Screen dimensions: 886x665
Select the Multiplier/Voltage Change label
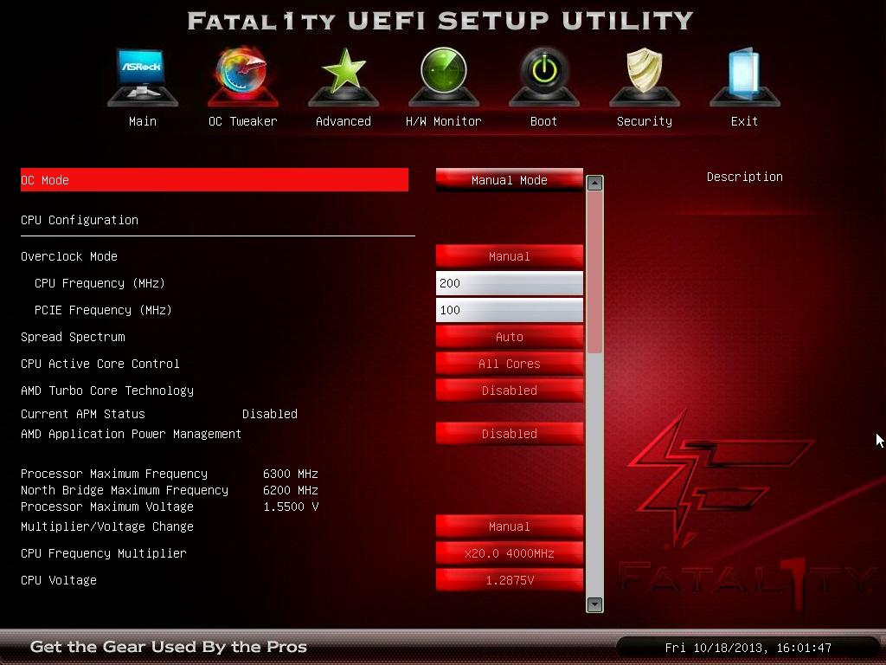click(107, 526)
